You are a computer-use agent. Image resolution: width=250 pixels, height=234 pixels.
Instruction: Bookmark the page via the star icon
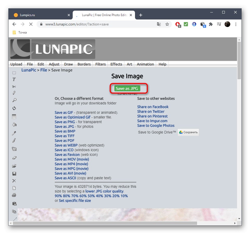click(167, 24)
